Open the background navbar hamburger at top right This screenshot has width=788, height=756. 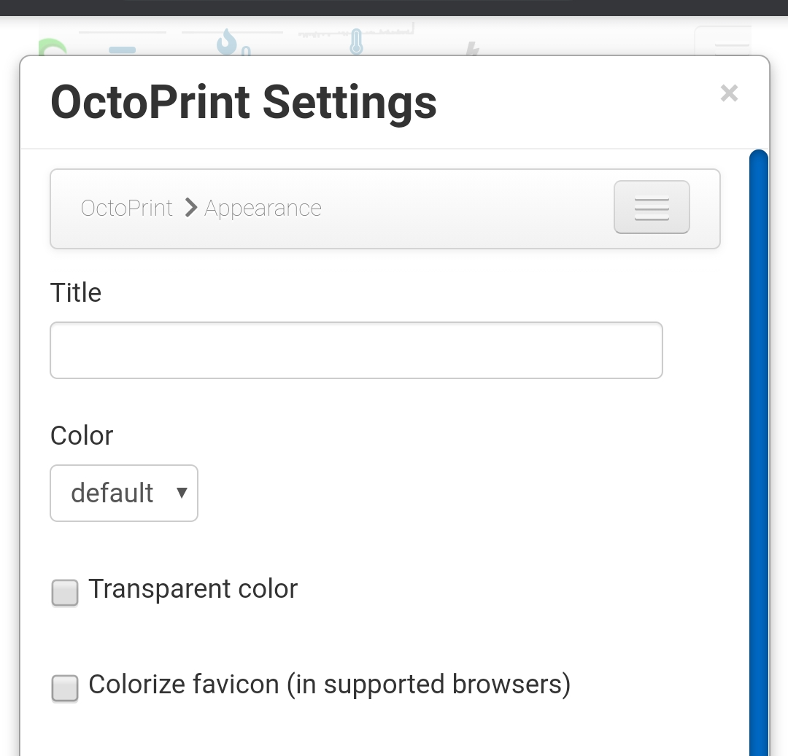point(722,44)
